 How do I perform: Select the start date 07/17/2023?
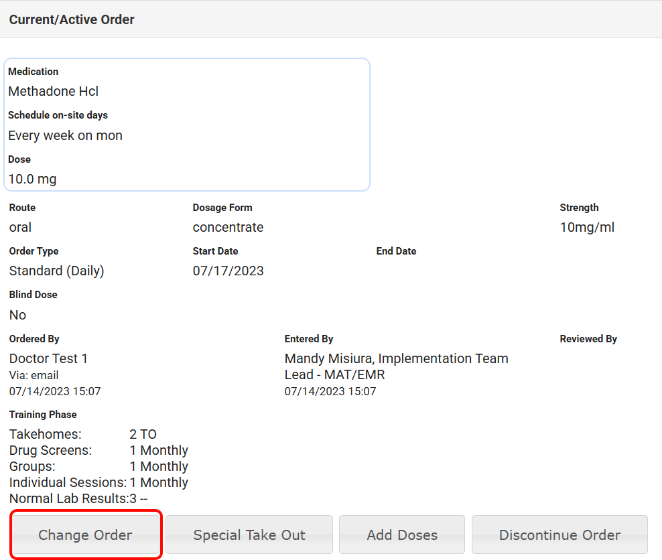(228, 271)
